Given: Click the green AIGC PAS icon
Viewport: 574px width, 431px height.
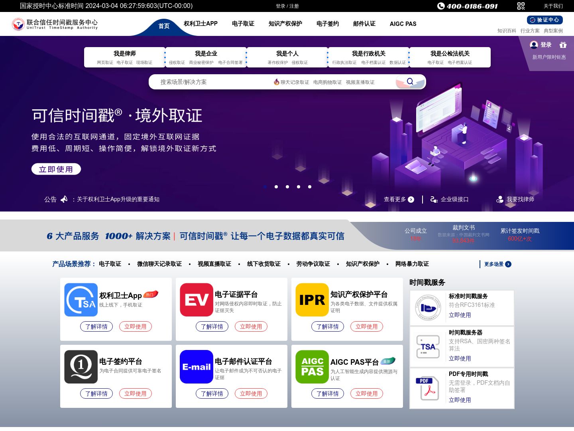Looking at the screenshot, I should point(312,367).
